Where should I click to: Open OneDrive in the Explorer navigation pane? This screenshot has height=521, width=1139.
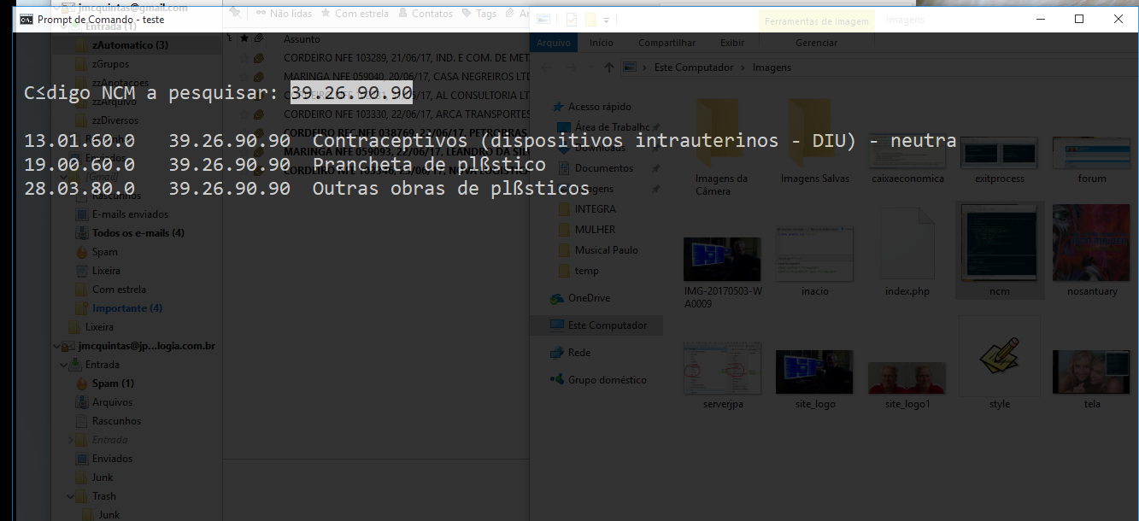click(x=589, y=298)
